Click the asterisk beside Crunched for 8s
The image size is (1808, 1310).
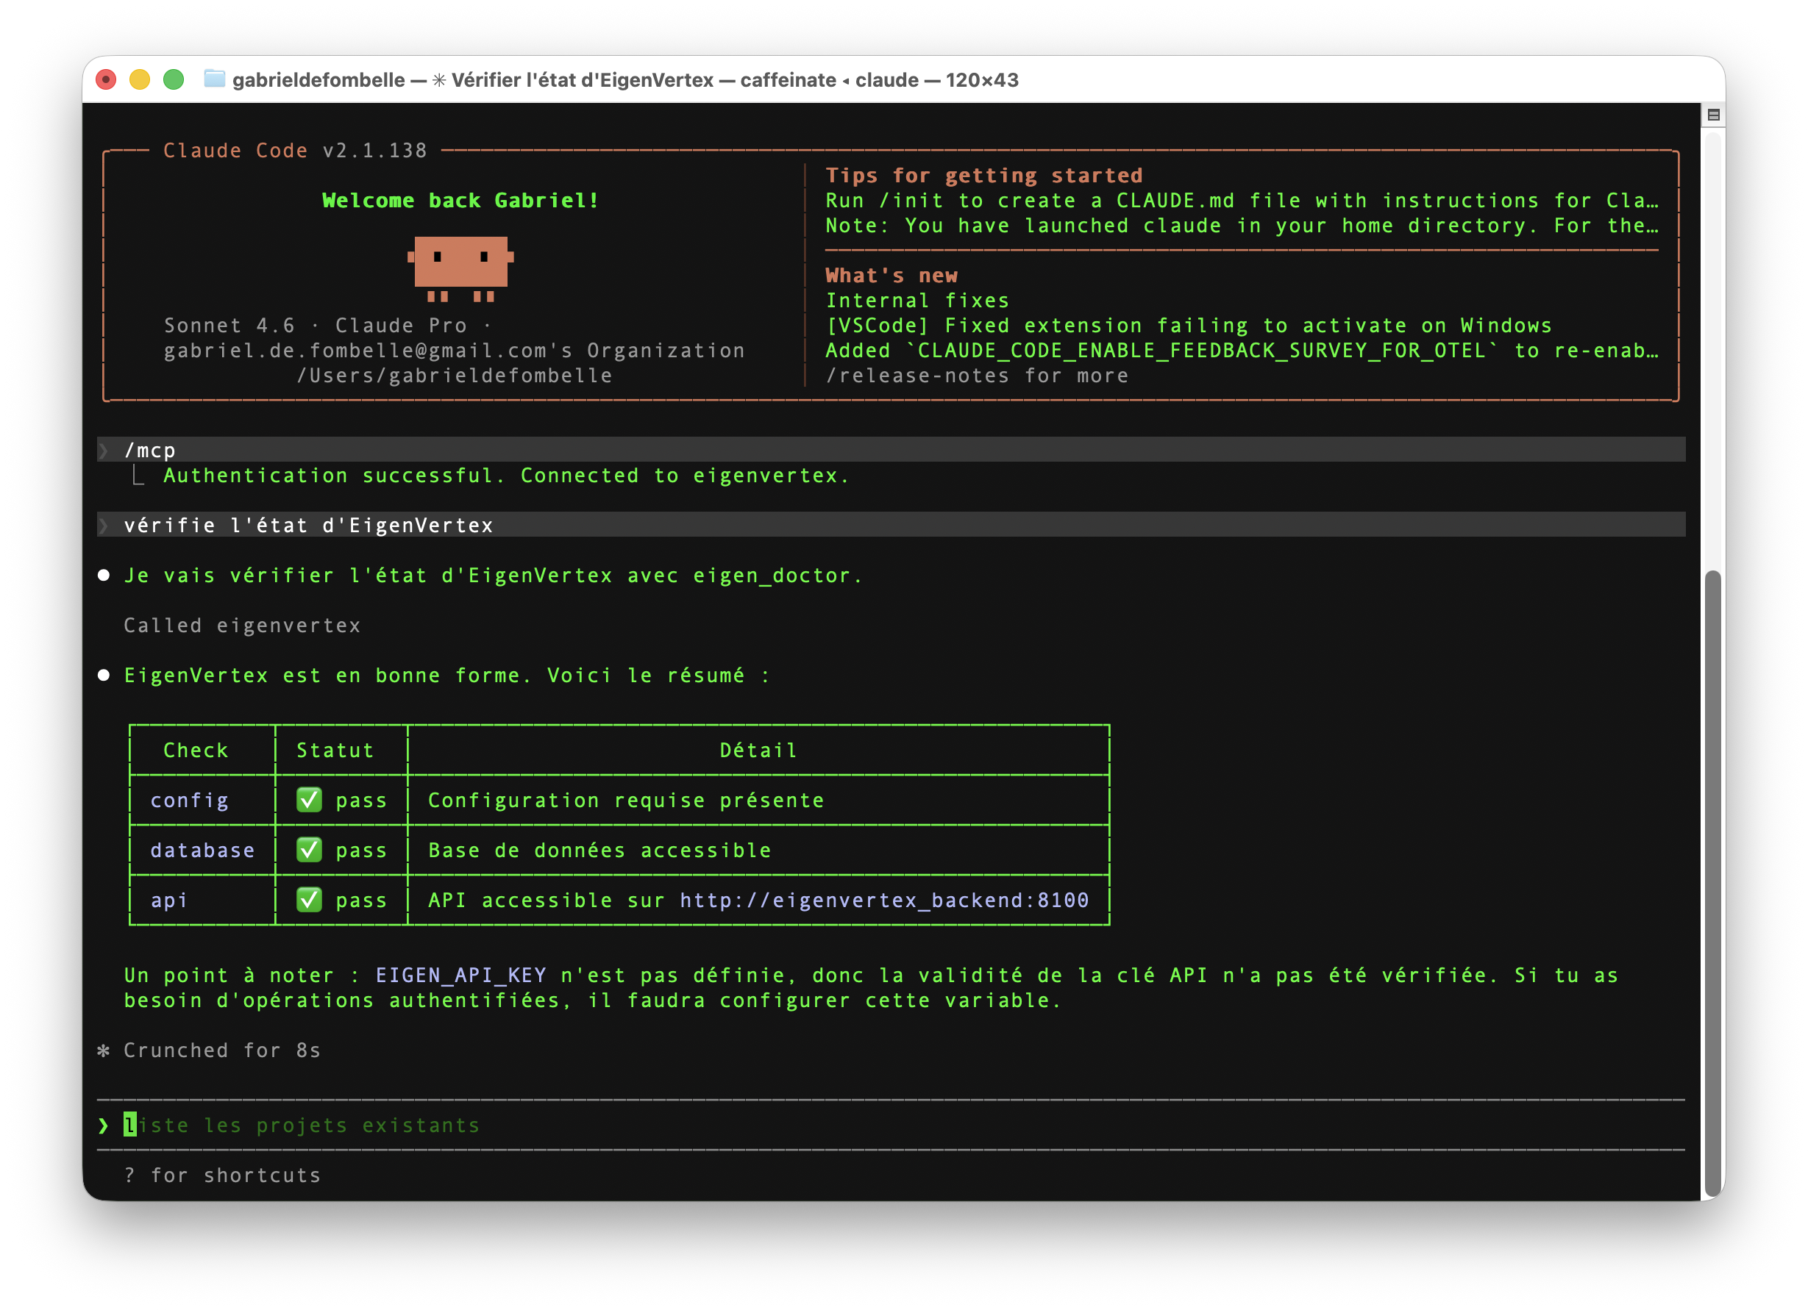pyautogui.click(x=104, y=1050)
